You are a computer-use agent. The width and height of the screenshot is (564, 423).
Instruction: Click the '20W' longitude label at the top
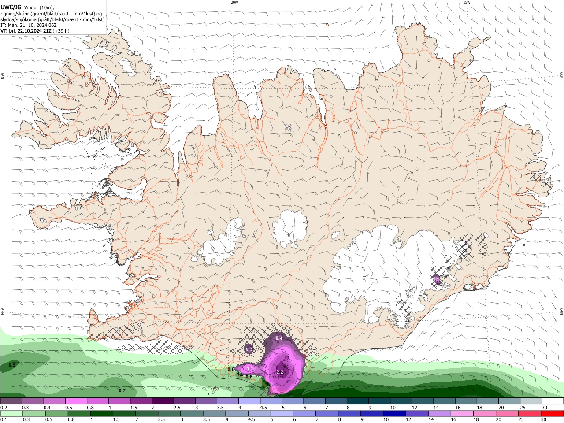[x=234, y=2]
